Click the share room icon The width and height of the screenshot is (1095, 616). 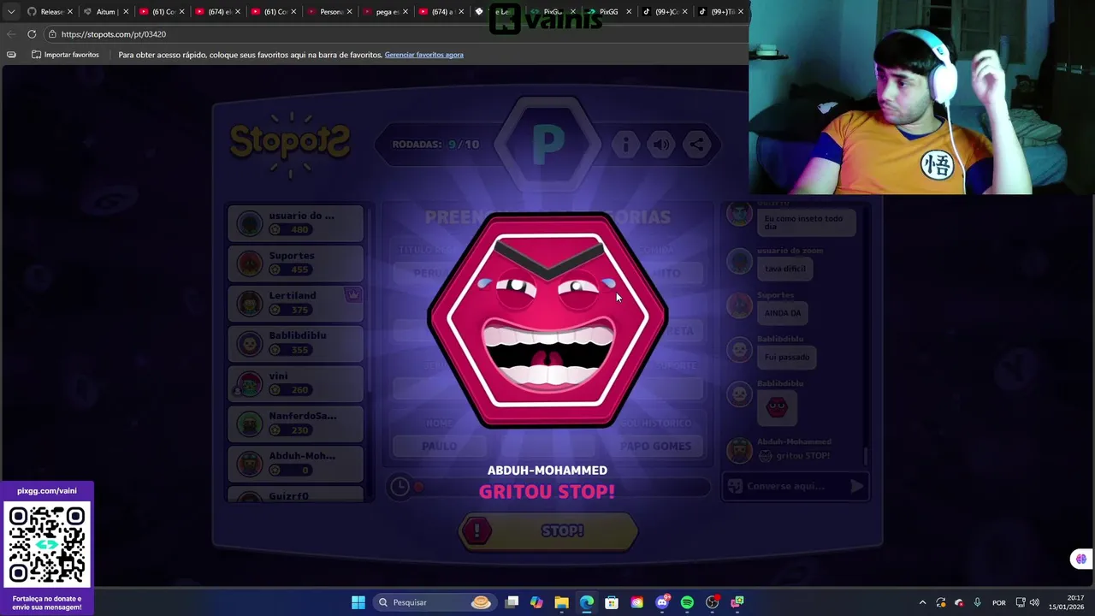pos(697,145)
